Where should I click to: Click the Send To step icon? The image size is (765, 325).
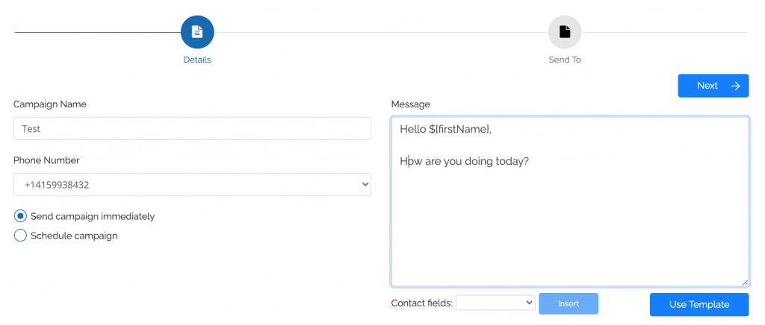[565, 32]
